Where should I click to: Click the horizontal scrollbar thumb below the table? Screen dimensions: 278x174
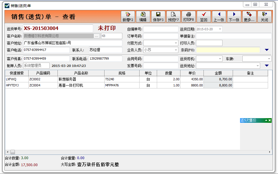(x=13, y=152)
